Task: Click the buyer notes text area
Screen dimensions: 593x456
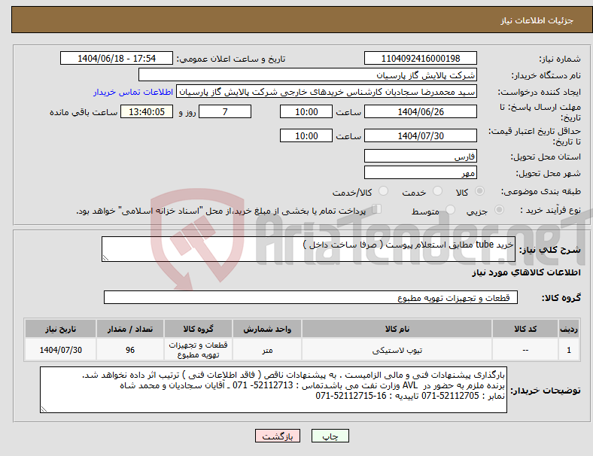Action: click(x=273, y=390)
